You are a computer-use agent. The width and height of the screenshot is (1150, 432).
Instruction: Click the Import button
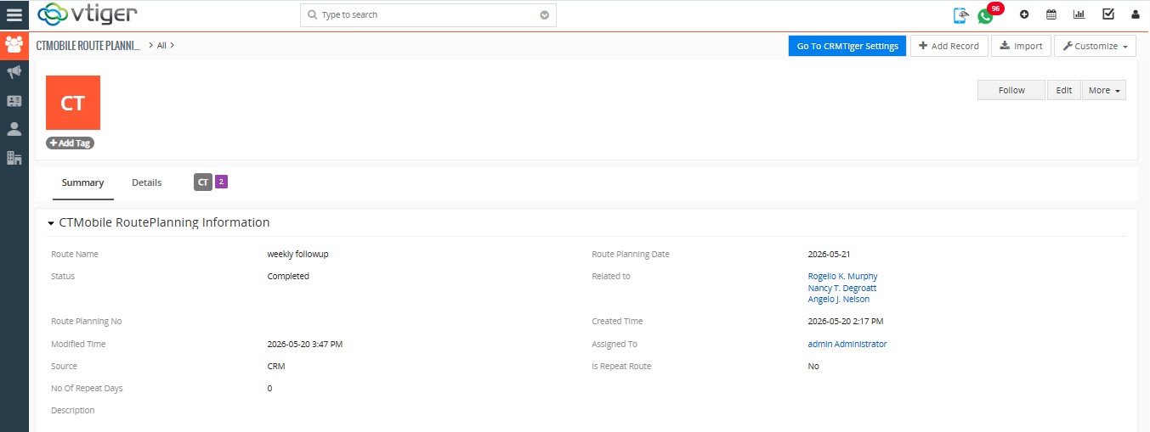click(x=1022, y=46)
